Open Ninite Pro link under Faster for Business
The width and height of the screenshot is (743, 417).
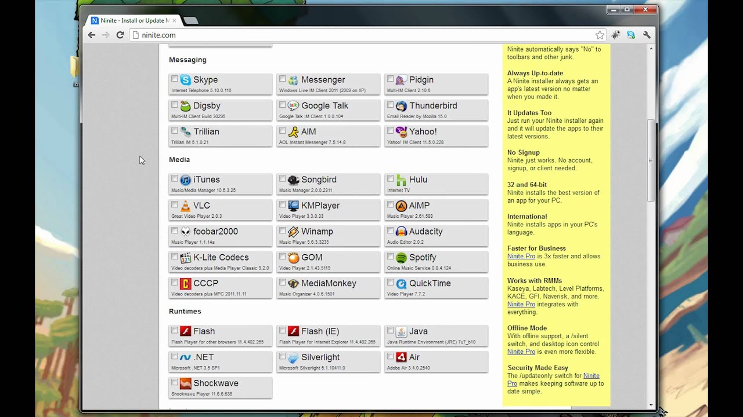[521, 257]
